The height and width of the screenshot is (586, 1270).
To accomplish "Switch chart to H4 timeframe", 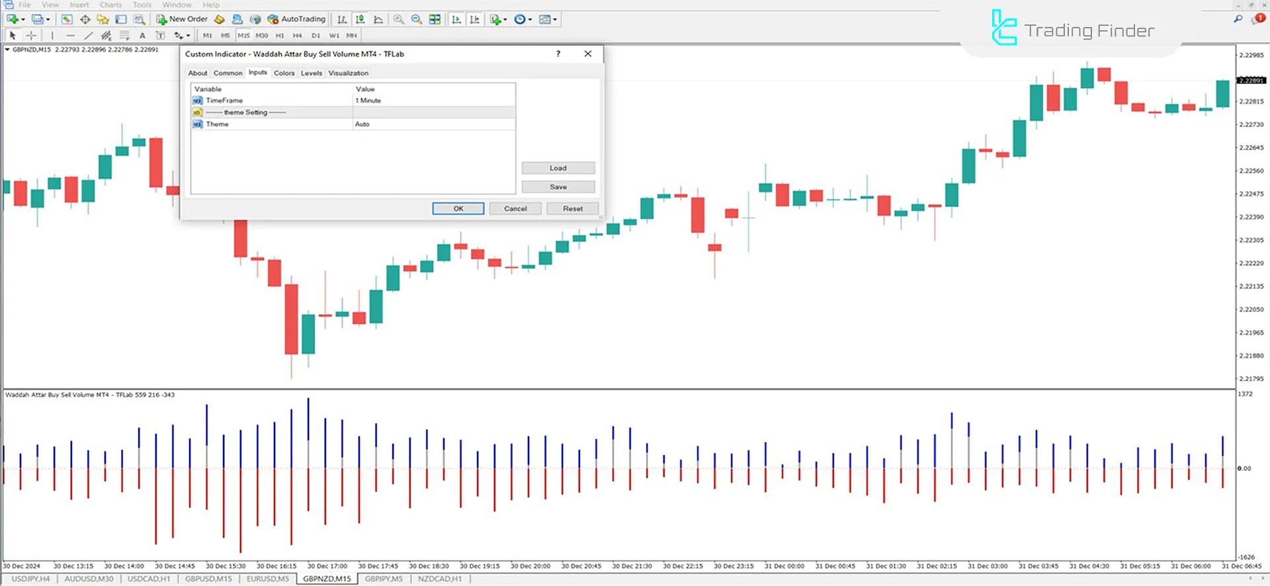I will coord(298,36).
